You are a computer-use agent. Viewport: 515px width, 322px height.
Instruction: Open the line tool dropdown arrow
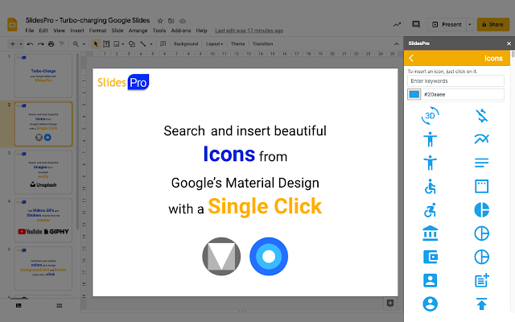pyautogui.click(x=151, y=43)
